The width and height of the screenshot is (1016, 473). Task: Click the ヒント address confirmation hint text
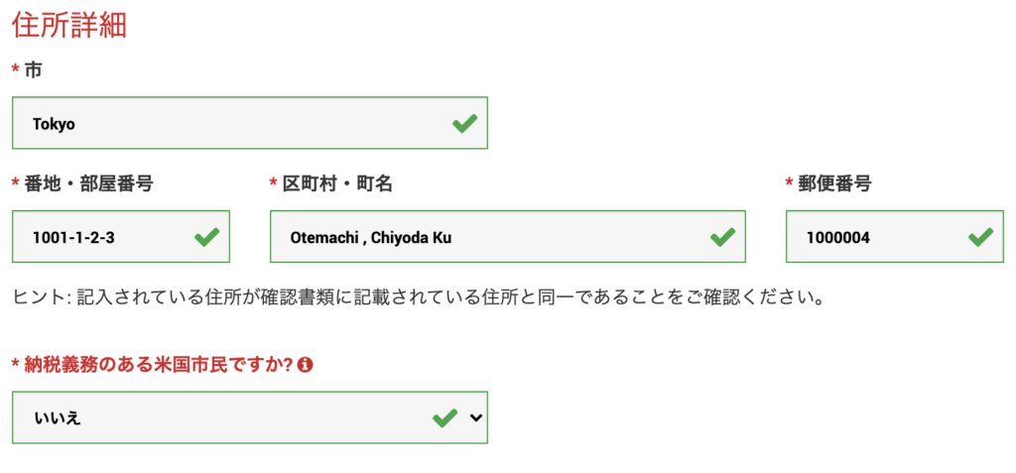(417, 297)
